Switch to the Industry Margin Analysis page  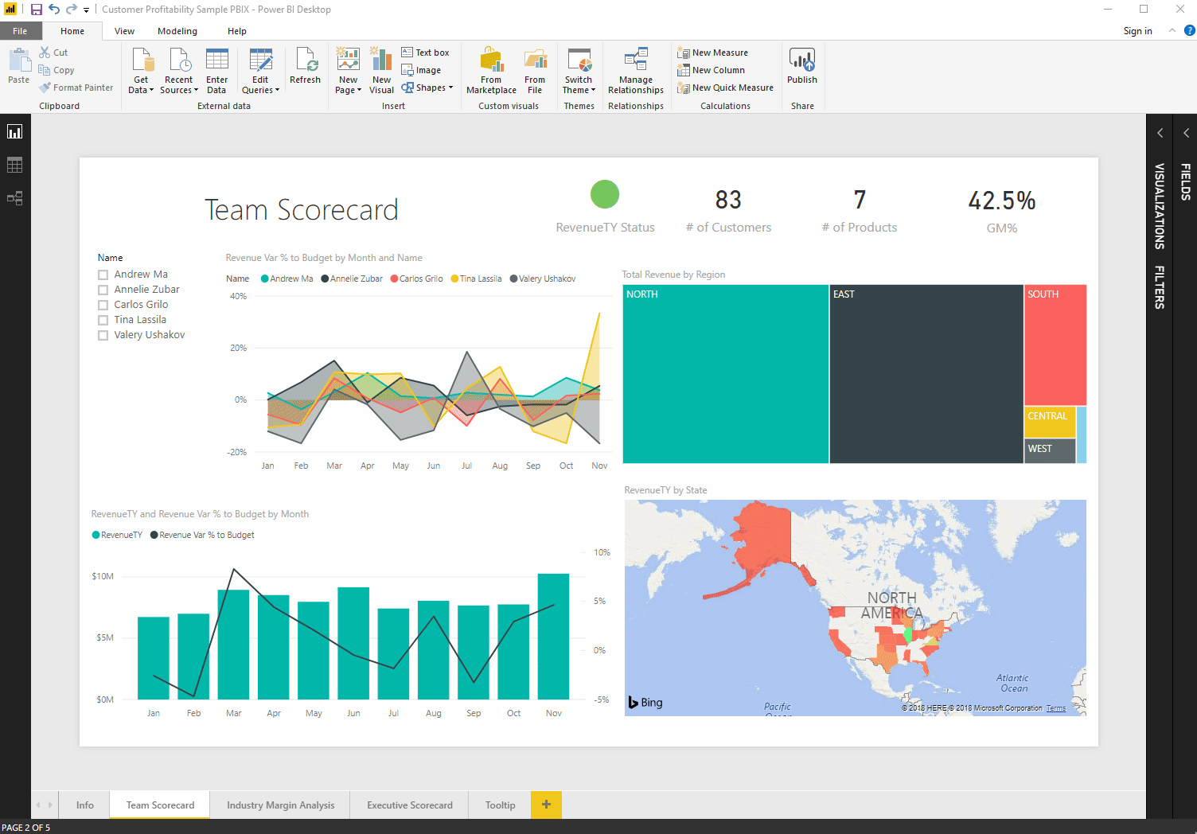pos(280,805)
